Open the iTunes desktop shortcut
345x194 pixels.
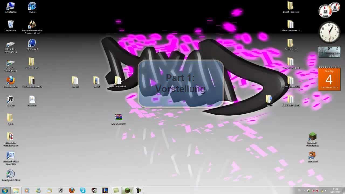[x=32, y=8]
